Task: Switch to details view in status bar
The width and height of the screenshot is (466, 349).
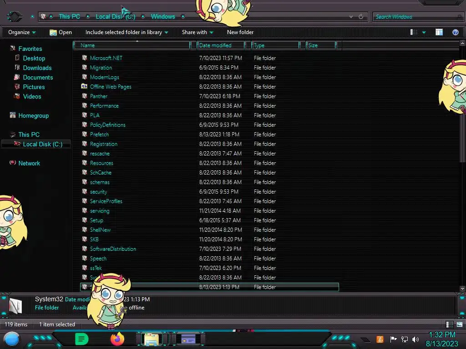Action: pos(449,324)
